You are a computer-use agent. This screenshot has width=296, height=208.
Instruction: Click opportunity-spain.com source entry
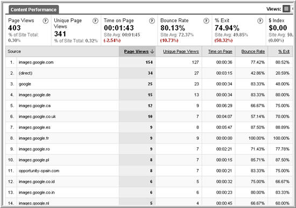click(x=39, y=171)
